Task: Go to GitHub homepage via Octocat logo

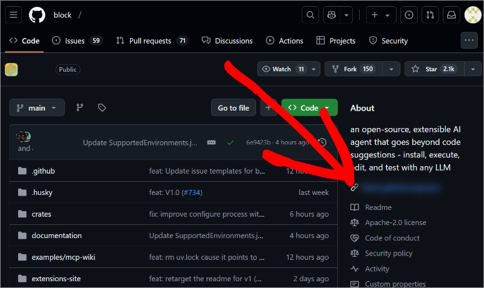Action: click(x=37, y=15)
